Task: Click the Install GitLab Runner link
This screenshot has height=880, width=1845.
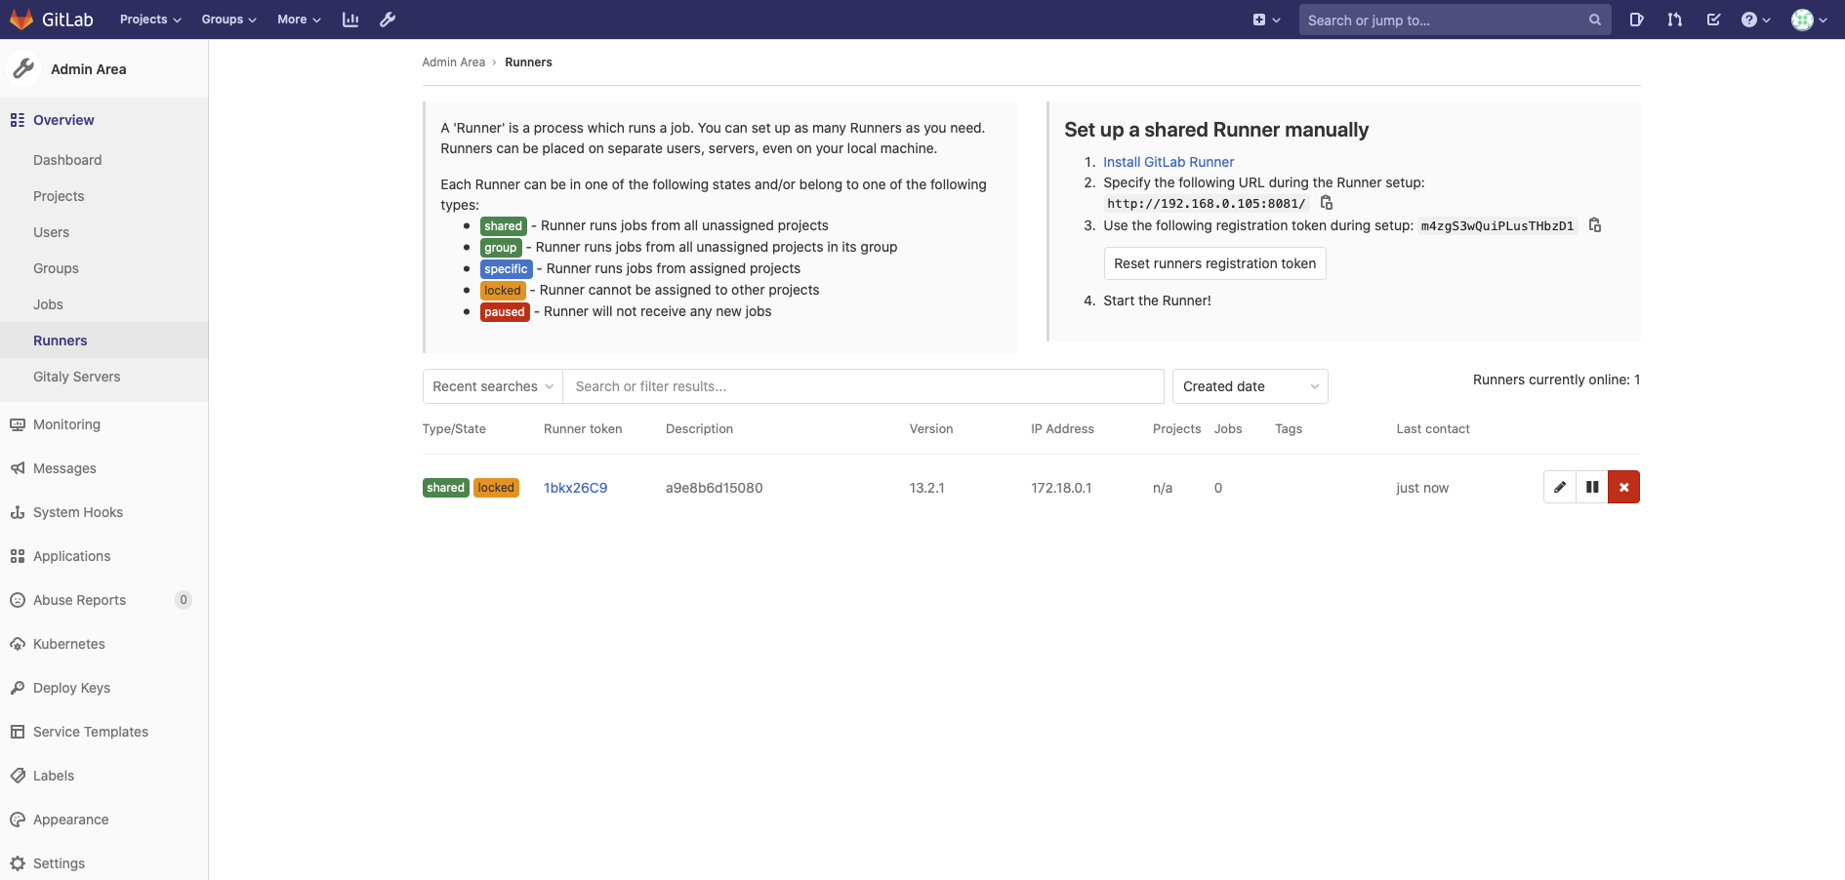Action: click(1168, 162)
